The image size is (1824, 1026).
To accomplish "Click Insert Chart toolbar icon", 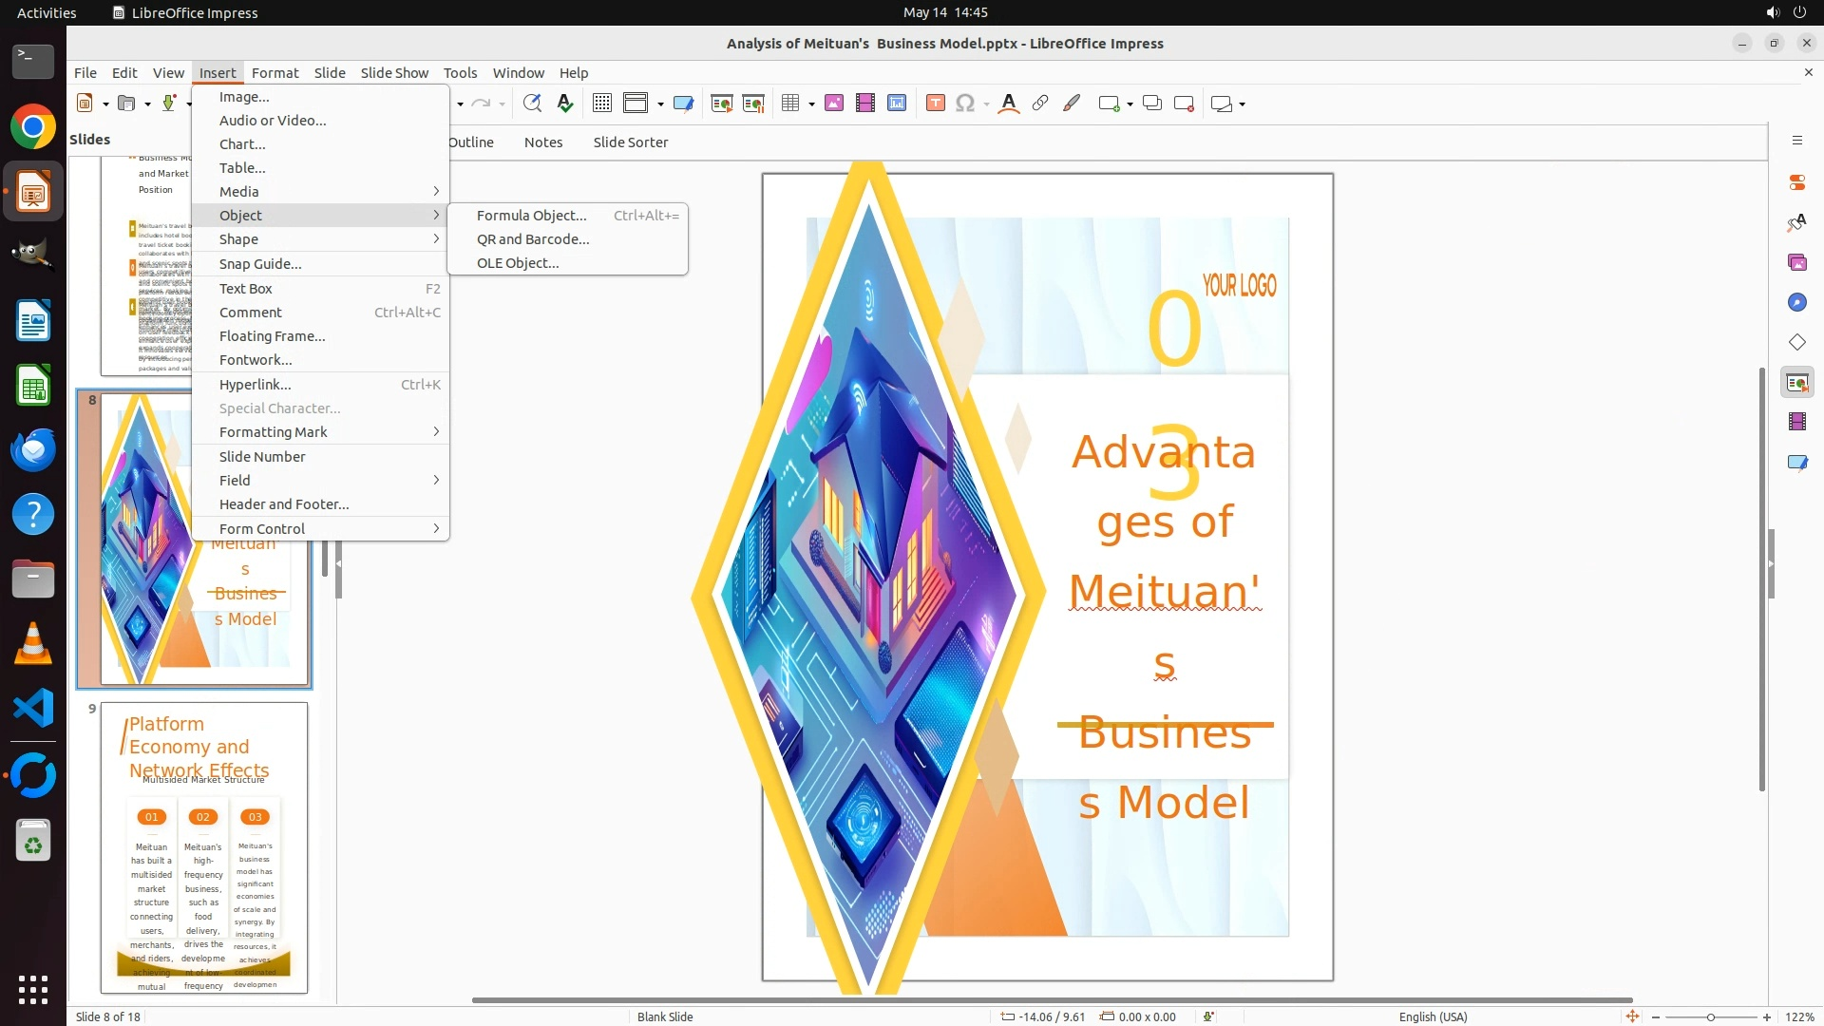I will click(896, 104).
